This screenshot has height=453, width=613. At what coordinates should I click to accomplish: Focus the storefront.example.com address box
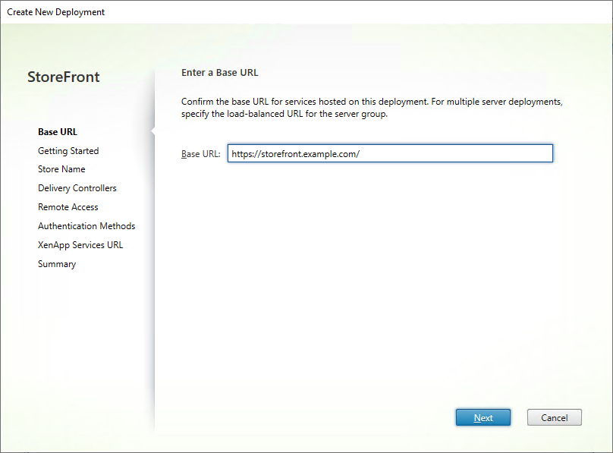click(389, 153)
